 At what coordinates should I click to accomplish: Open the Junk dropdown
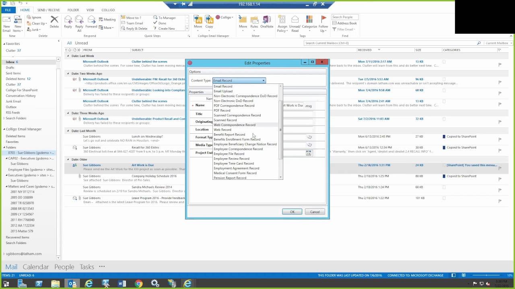(x=33, y=29)
